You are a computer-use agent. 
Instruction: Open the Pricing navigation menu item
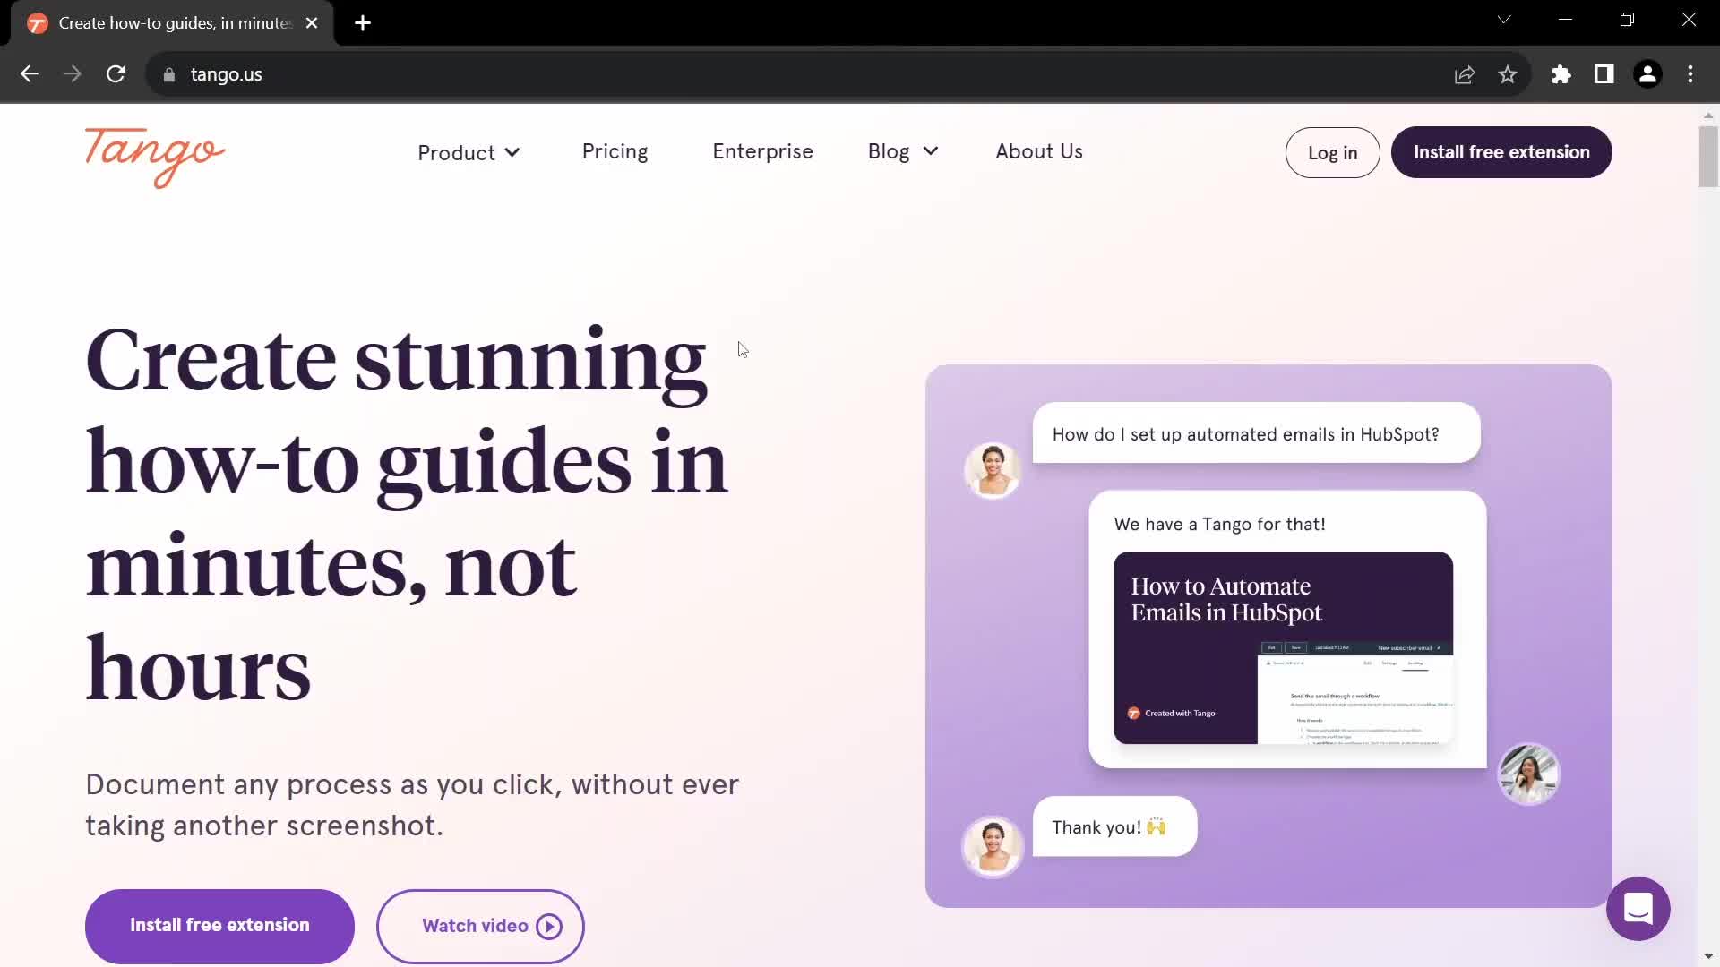coord(615,151)
